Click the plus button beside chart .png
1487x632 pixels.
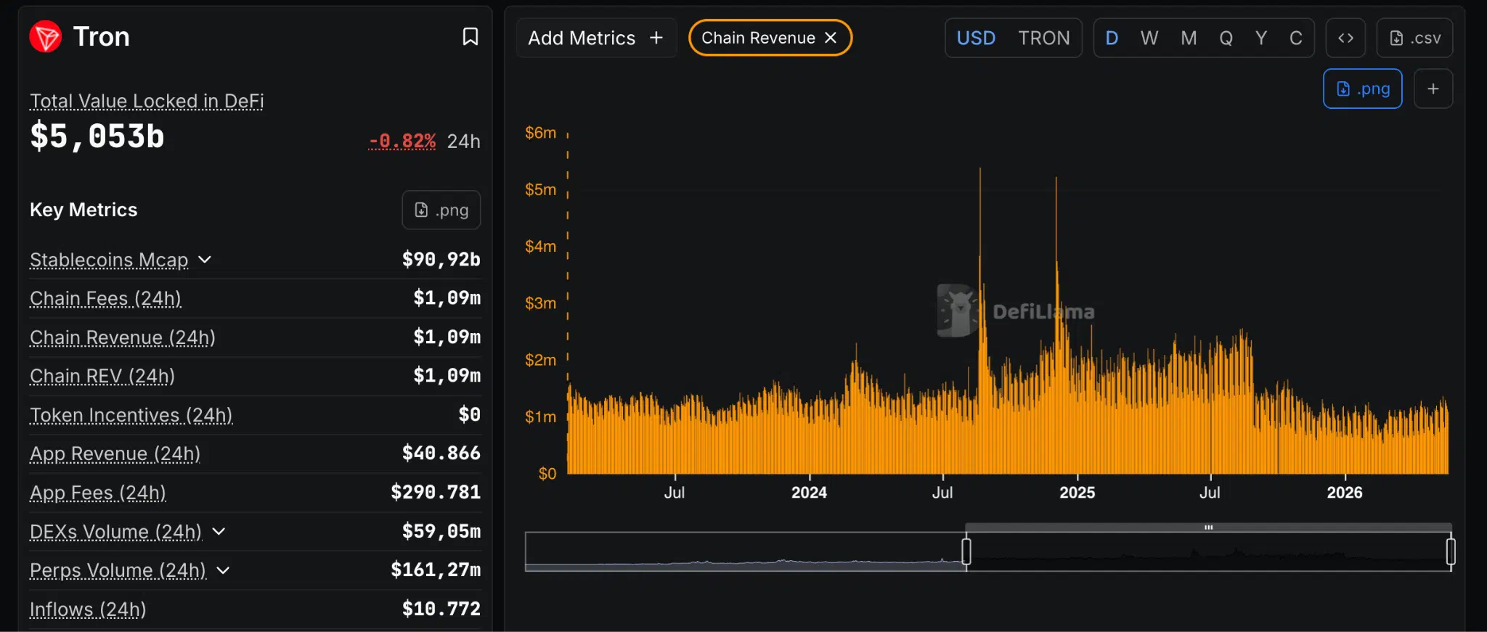1433,89
